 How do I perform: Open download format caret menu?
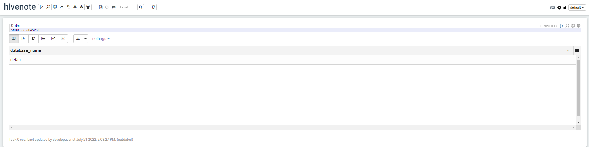tap(85, 39)
